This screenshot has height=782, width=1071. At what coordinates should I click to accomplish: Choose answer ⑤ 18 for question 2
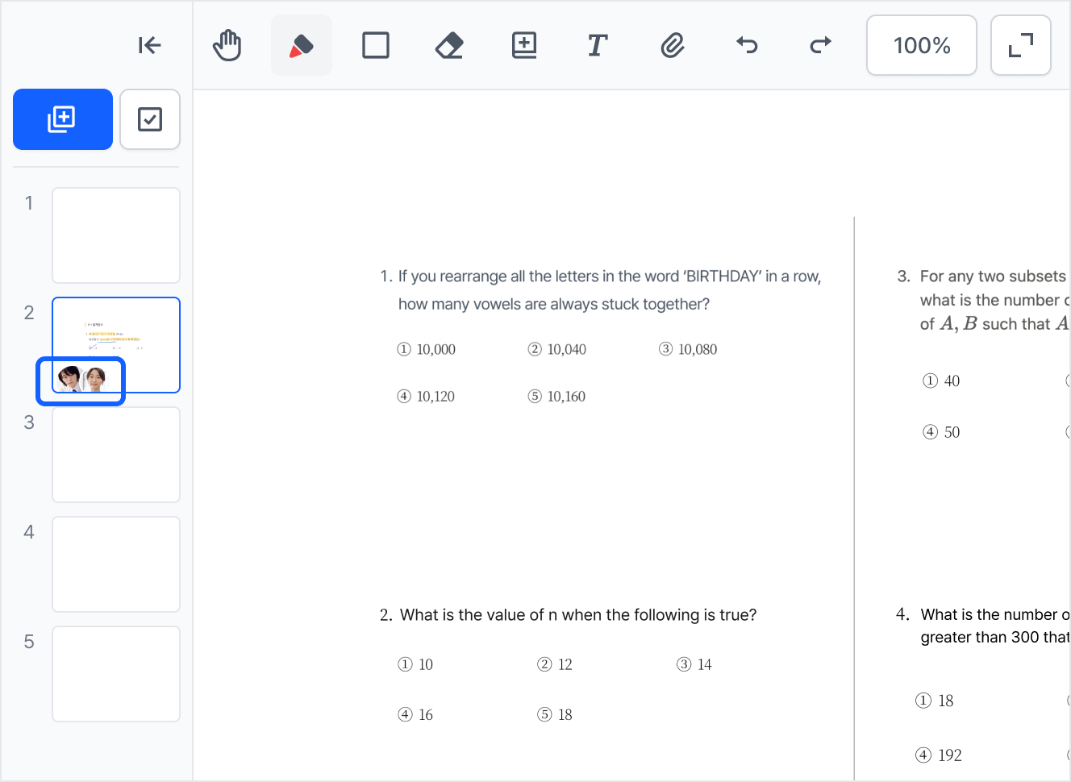pos(555,714)
